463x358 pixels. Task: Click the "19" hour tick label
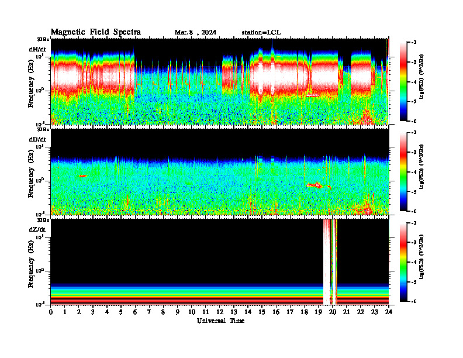[318, 312]
